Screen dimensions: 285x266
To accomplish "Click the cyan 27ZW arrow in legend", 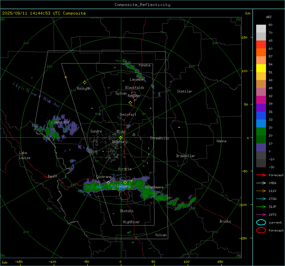I will [x=261, y=199].
